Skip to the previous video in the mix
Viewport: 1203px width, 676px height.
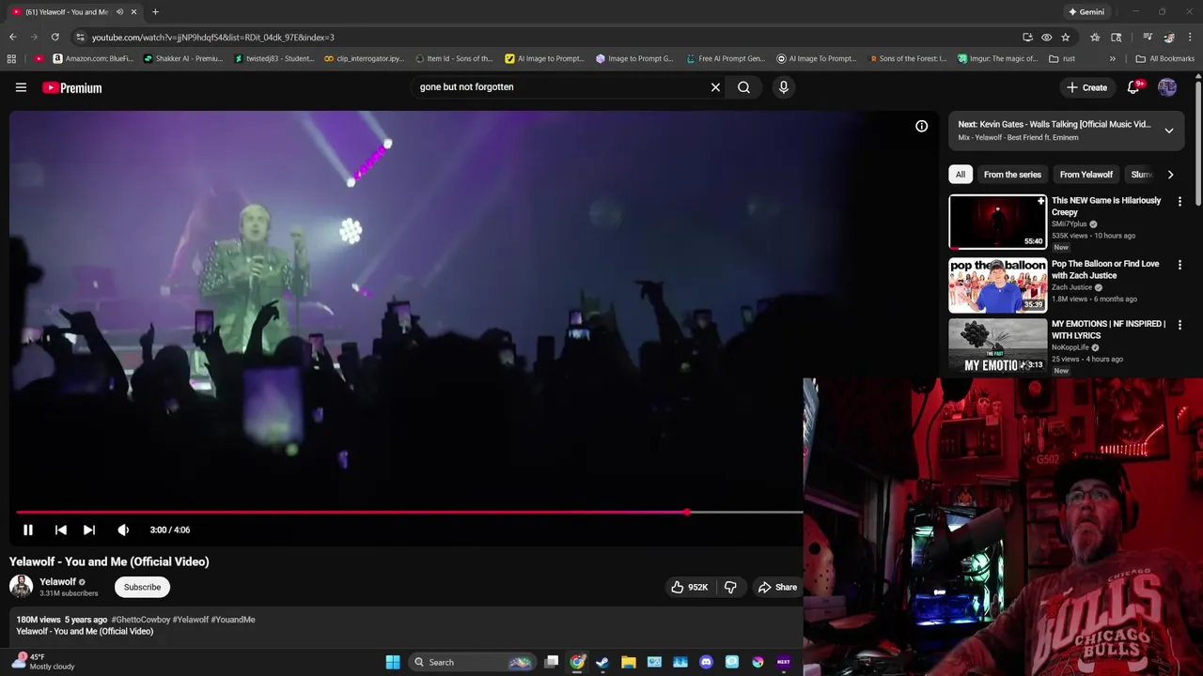point(60,530)
